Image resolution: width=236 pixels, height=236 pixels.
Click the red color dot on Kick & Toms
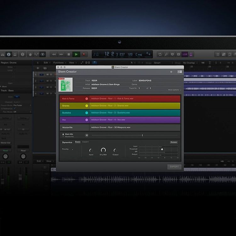[87, 98]
